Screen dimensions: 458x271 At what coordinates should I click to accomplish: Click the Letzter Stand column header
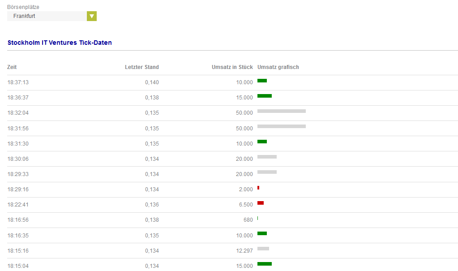141,67
